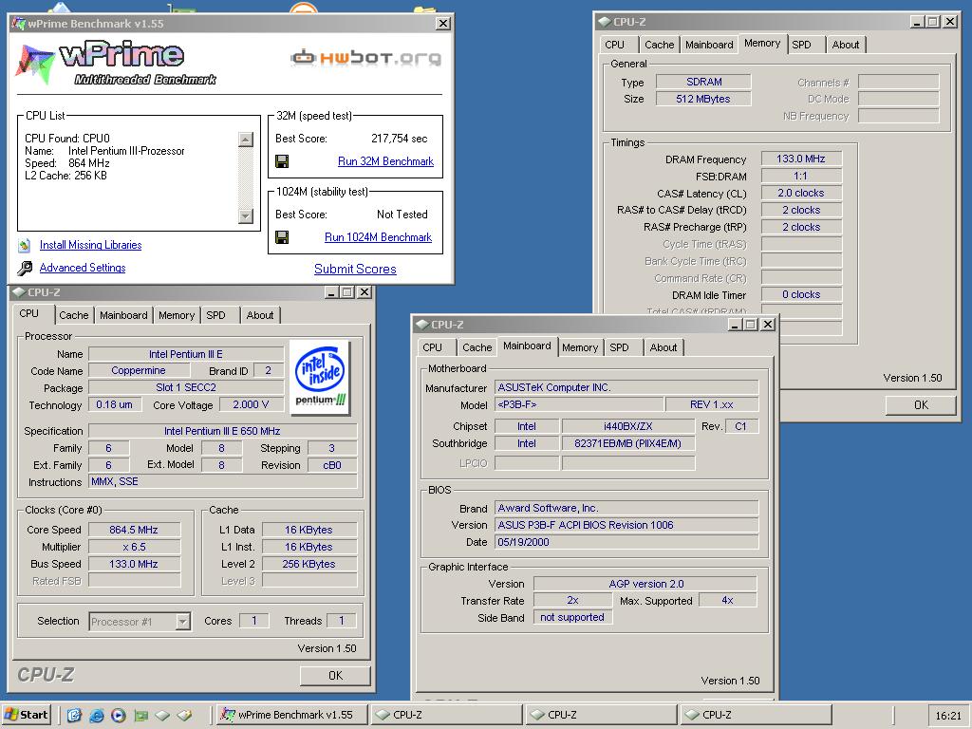The width and height of the screenshot is (972, 729).
Task: Click OK in the CPU-Z Memory window
Action: pyautogui.click(x=921, y=404)
